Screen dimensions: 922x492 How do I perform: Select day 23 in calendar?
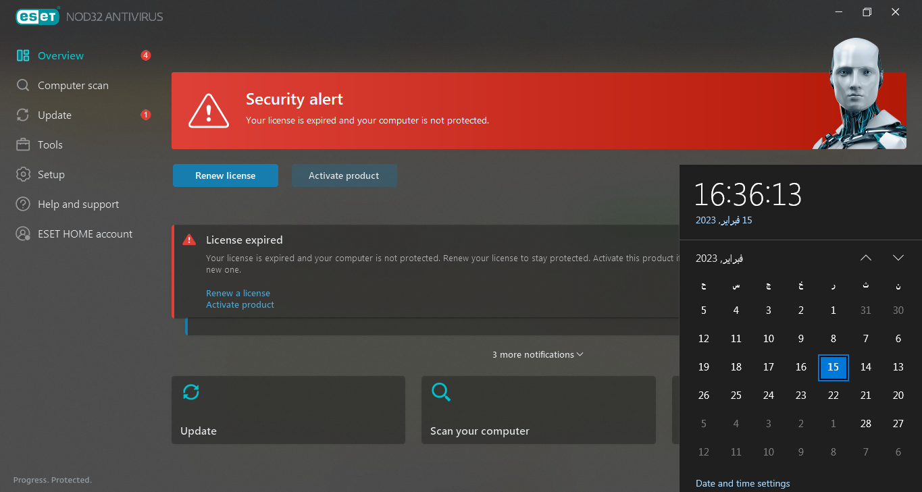coord(801,395)
